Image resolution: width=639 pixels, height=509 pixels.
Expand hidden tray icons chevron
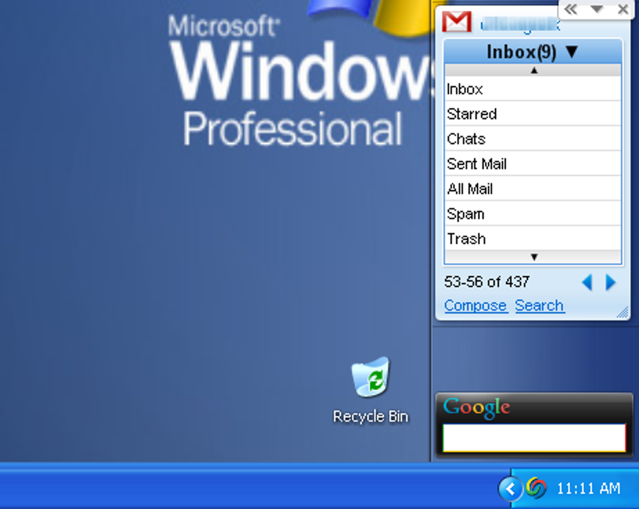[x=510, y=488]
